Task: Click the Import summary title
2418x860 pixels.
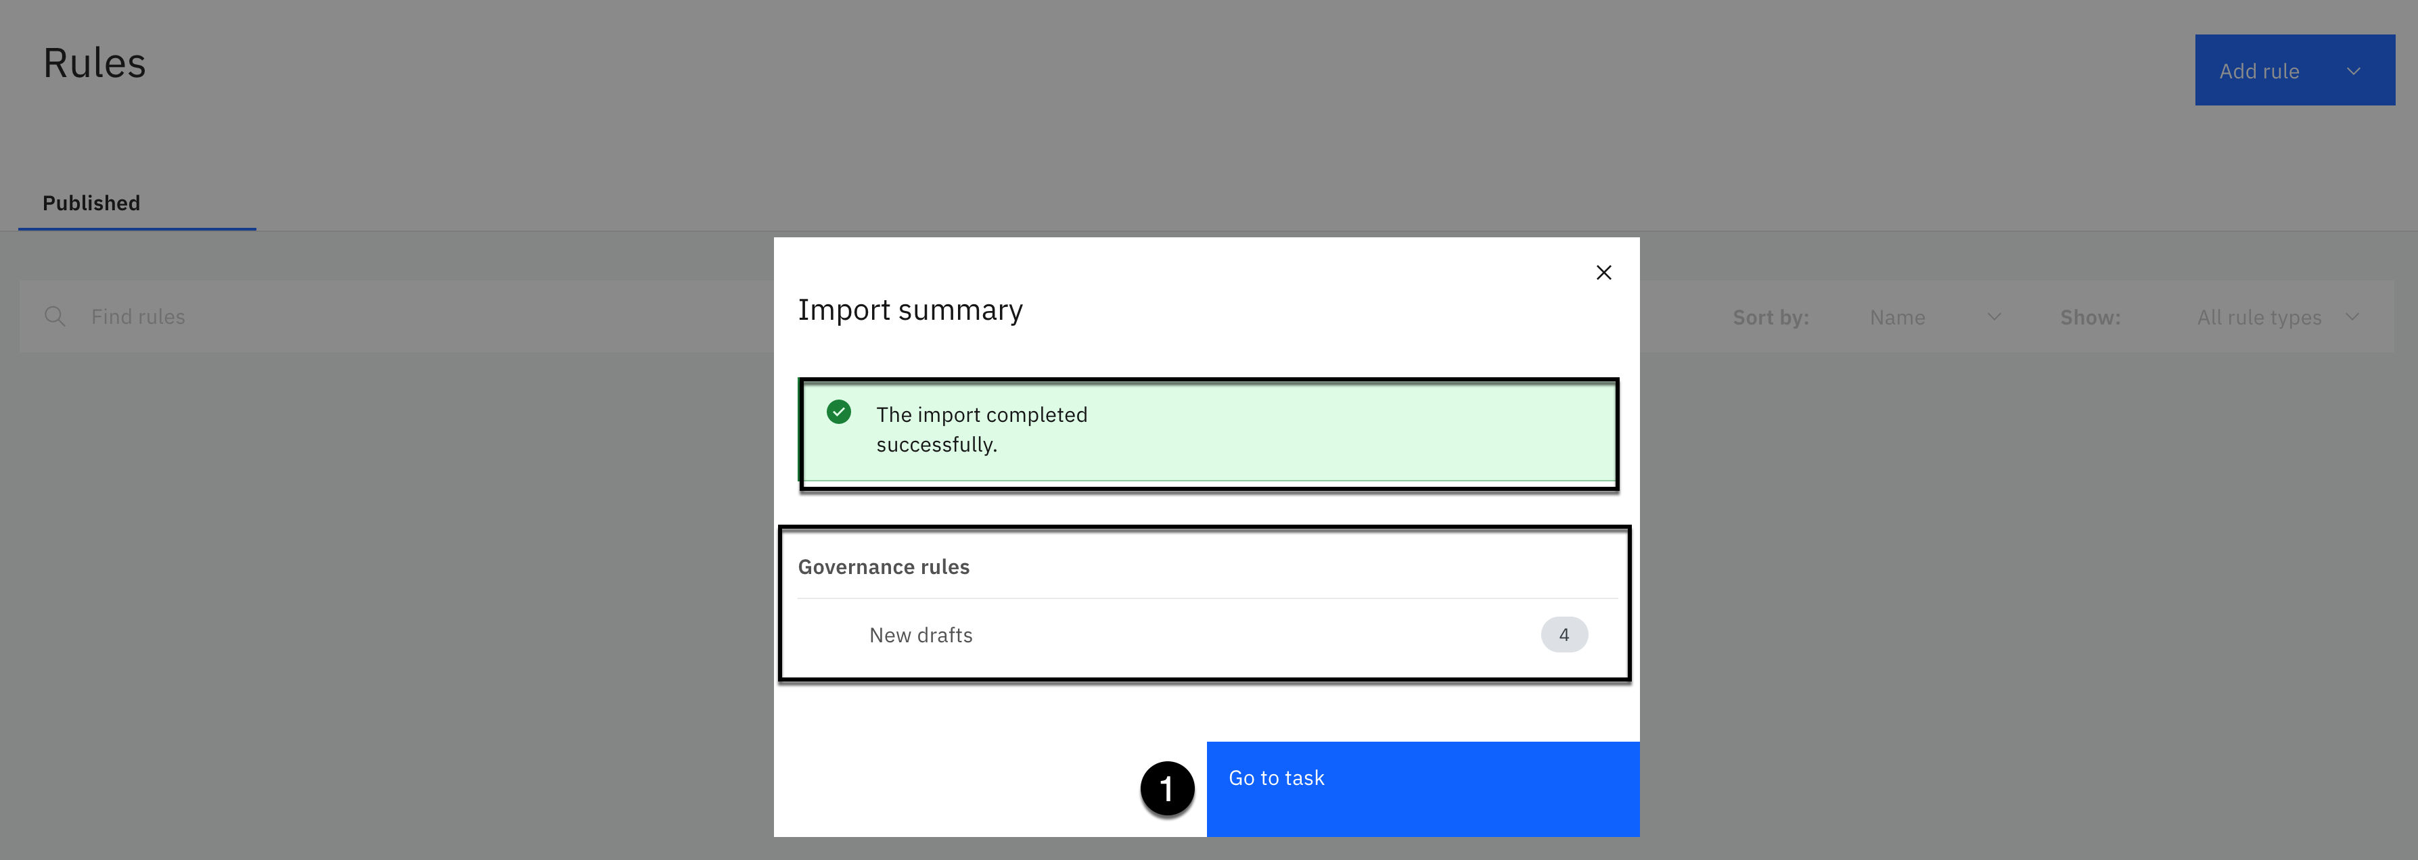Action: coord(909,310)
